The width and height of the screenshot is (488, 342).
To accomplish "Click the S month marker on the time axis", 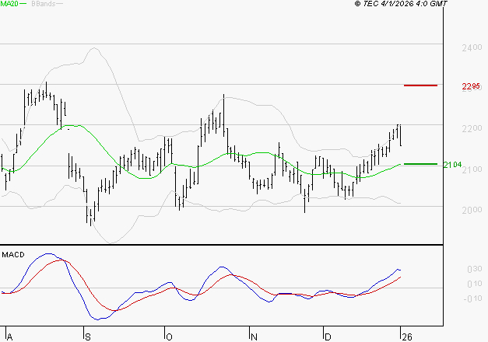I will pyautogui.click(x=88, y=337).
